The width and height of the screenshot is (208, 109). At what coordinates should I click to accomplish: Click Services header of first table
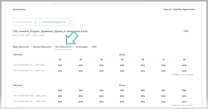(18, 54)
